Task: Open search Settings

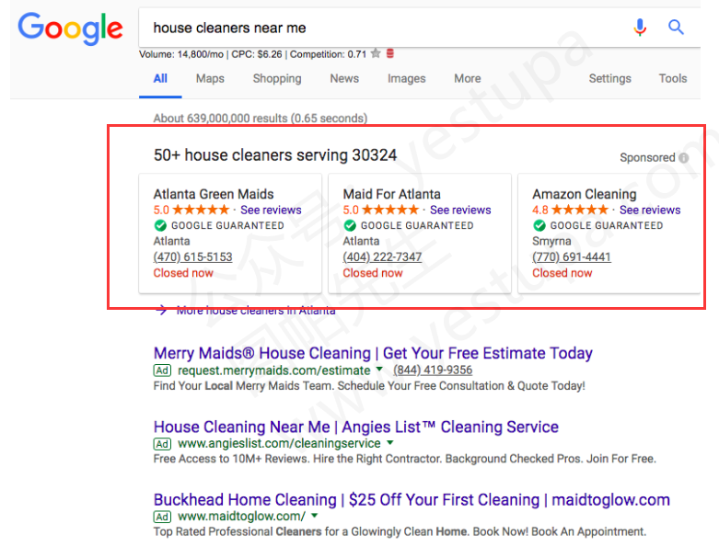Action: (x=609, y=79)
